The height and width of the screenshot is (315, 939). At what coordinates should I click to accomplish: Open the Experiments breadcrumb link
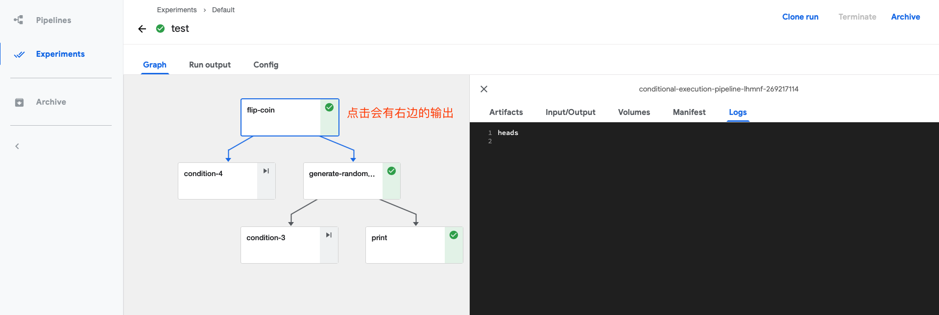click(x=176, y=10)
